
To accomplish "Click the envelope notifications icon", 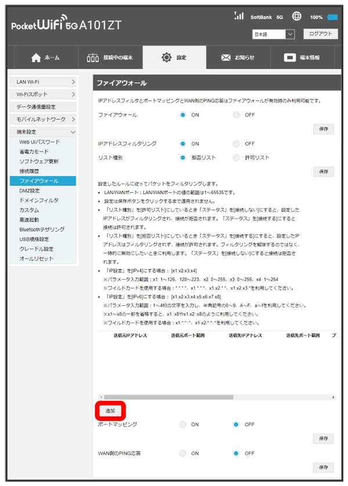I will [x=226, y=58].
